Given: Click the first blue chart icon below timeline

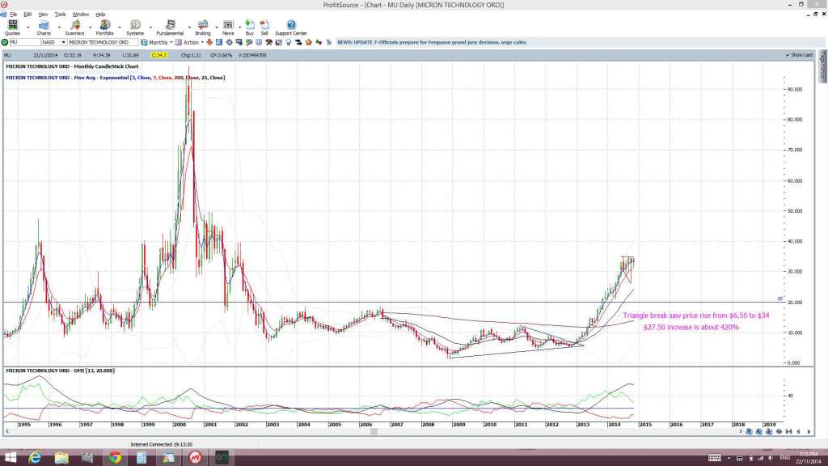Looking at the screenshot, I should pos(749,432).
